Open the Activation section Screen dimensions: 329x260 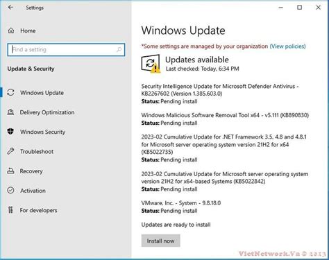[x=33, y=191]
